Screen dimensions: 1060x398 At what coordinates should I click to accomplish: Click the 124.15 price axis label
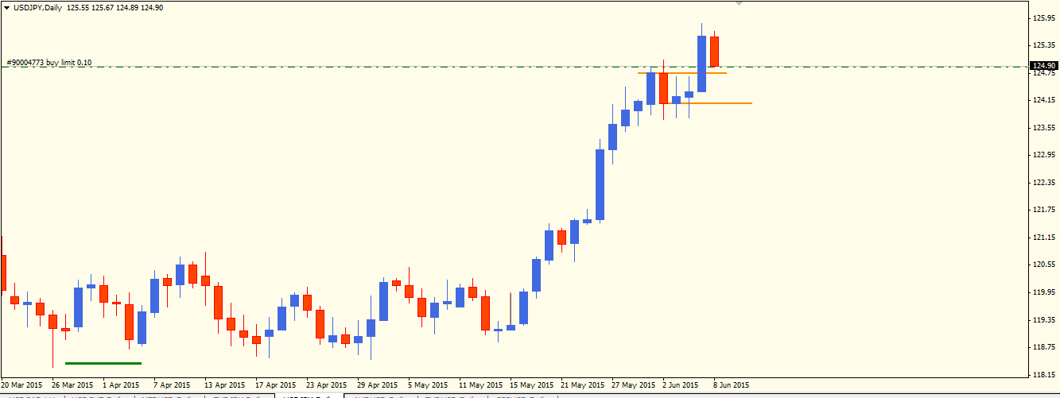pyautogui.click(x=1043, y=100)
